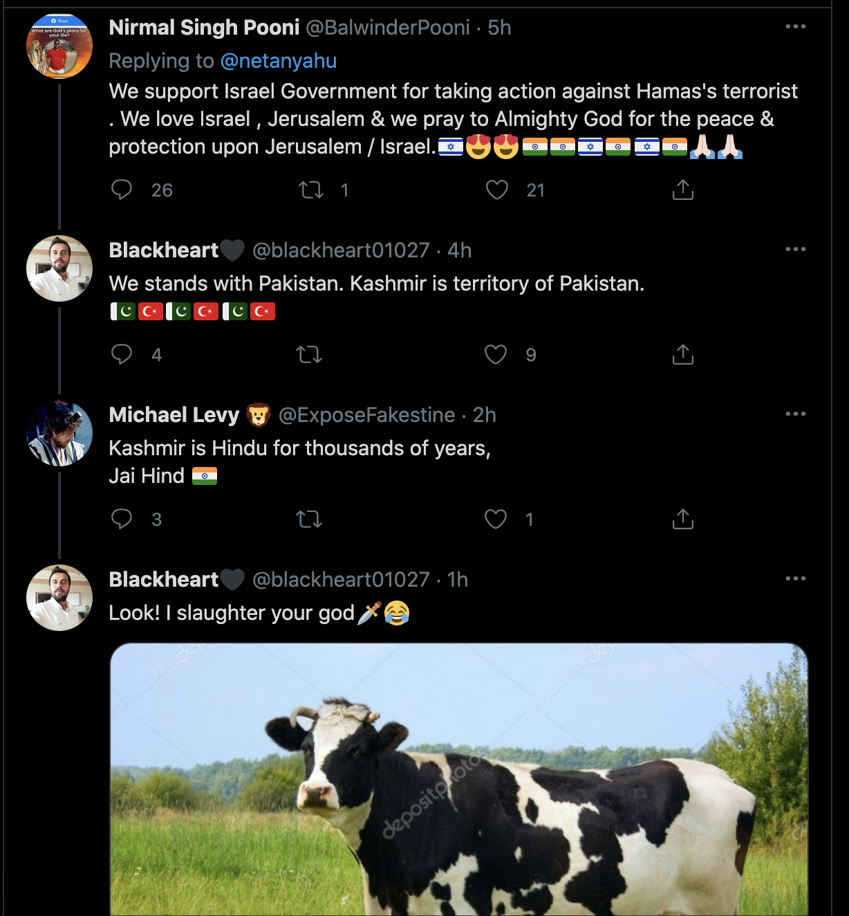Share Blackheart's Pakistan tweet
849x916 pixels.
pos(682,354)
